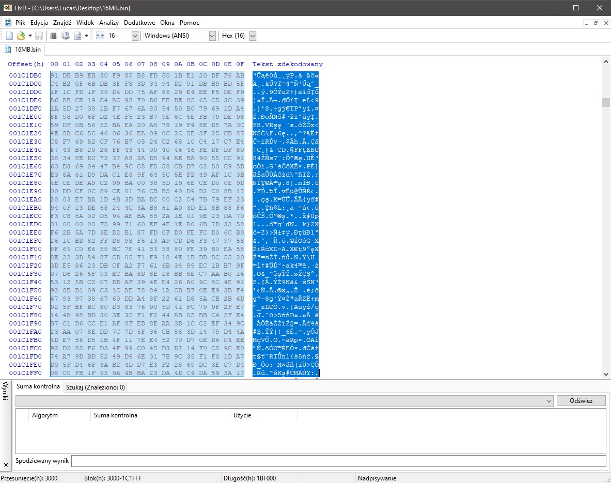
Task: Click the hex view scrollbar thumb
Action: [x=606, y=102]
